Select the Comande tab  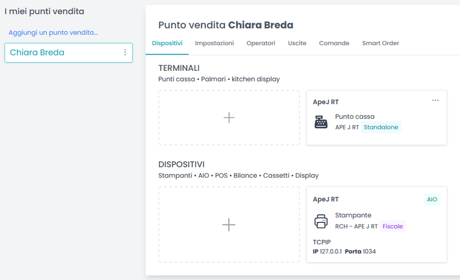(x=334, y=43)
